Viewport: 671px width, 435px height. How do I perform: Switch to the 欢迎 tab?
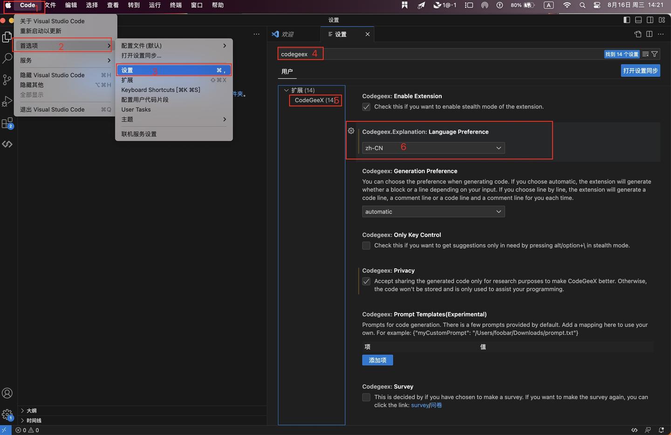(x=288, y=34)
